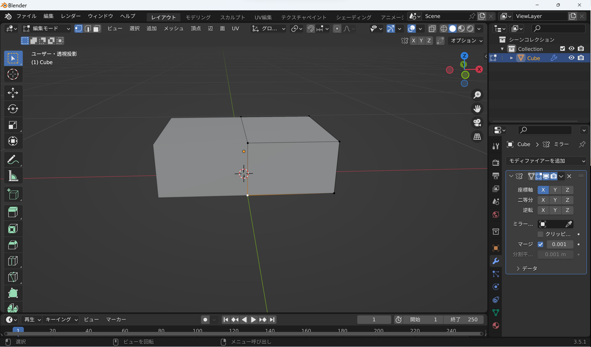This screenshot has height=347, width=591.
Task: Click the Marker menu in timeline
Action: point(116,319)
